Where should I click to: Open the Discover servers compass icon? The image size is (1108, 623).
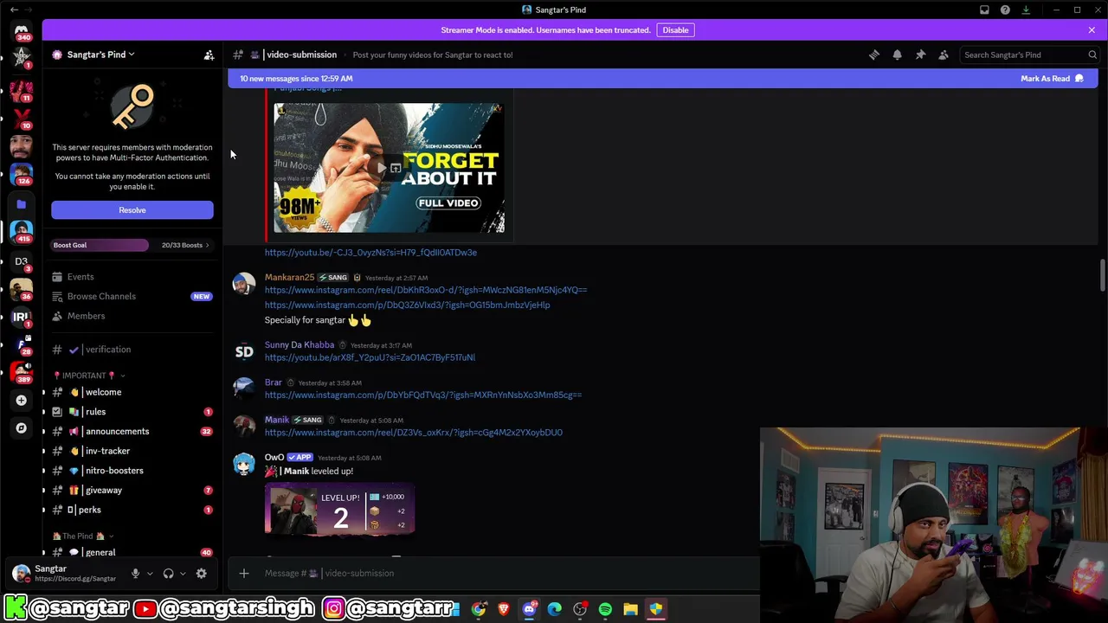pos(21,427)
